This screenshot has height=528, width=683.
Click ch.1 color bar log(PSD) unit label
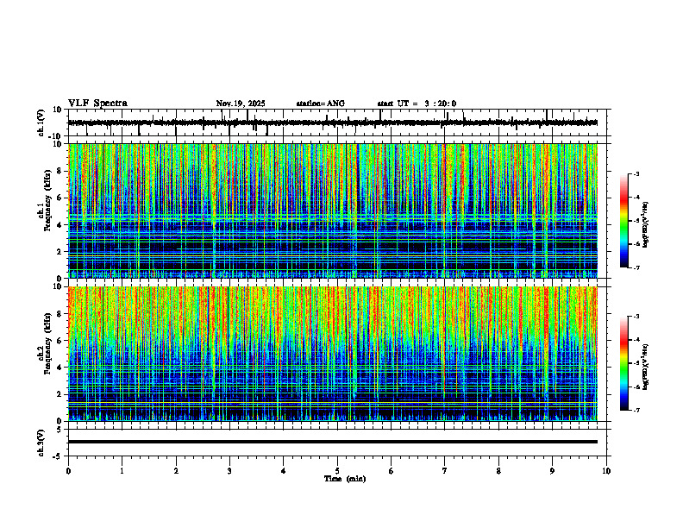pos(647,224)
